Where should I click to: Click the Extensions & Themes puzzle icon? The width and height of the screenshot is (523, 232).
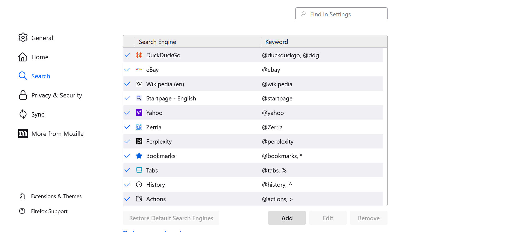(x=22, y=196)
